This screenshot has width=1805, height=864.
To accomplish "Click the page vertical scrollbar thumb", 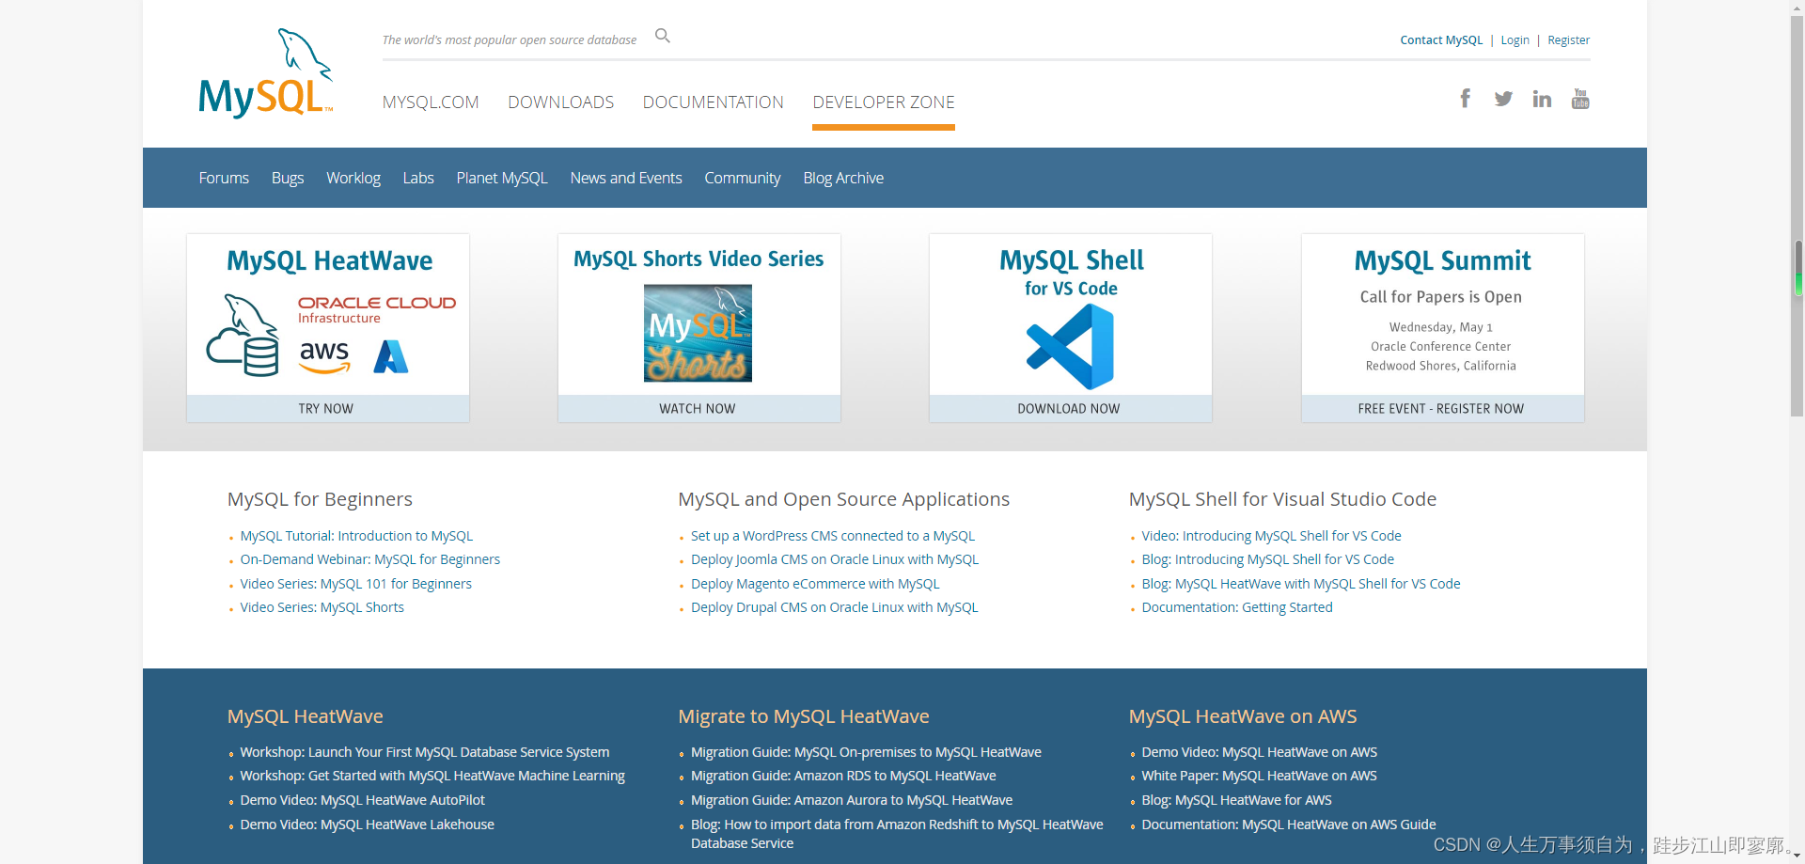I will click(x=1797, y=216).
